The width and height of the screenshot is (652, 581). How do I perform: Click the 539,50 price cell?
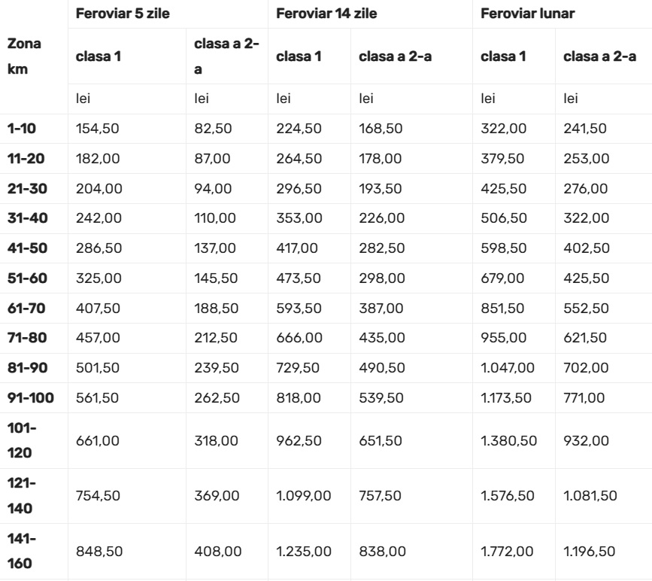click(381, 397)
